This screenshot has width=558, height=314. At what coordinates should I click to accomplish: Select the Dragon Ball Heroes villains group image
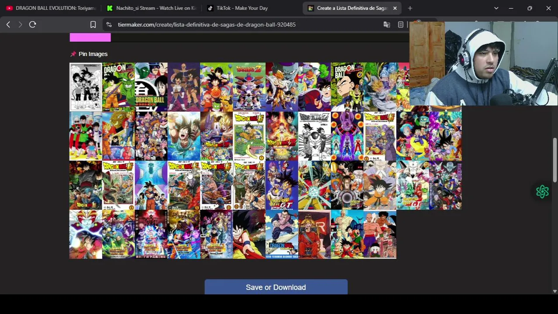coord(446,185)
